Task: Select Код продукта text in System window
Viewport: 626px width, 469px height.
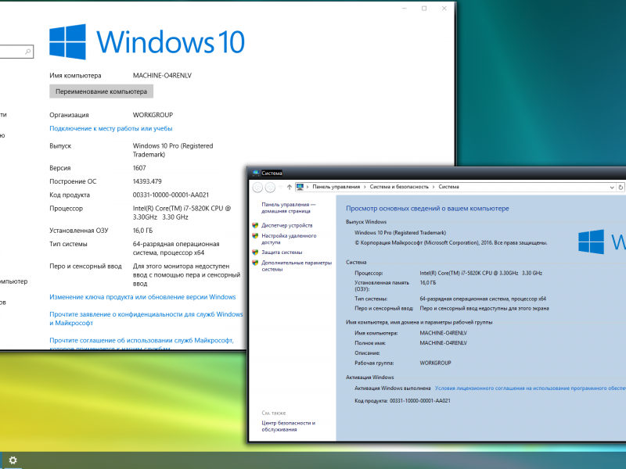Action: click(x=402, y=400)
